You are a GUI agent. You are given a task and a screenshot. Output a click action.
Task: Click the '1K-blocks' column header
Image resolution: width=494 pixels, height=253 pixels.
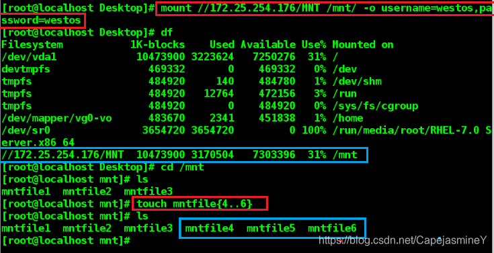[157, 45]
